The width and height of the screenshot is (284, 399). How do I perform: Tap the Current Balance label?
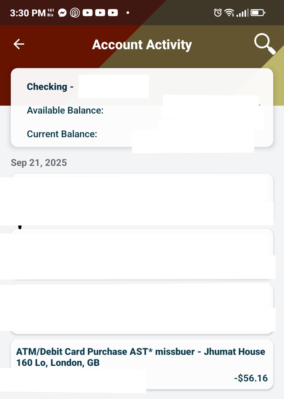[x=62, y=134]
